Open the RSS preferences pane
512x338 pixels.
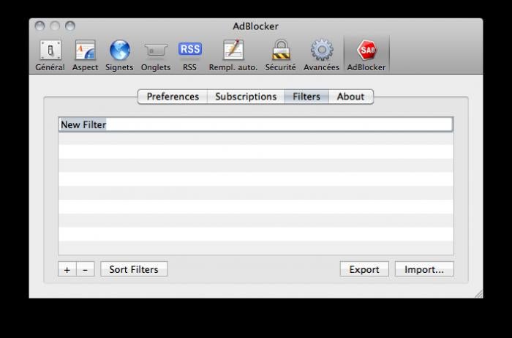click(189, 56)
